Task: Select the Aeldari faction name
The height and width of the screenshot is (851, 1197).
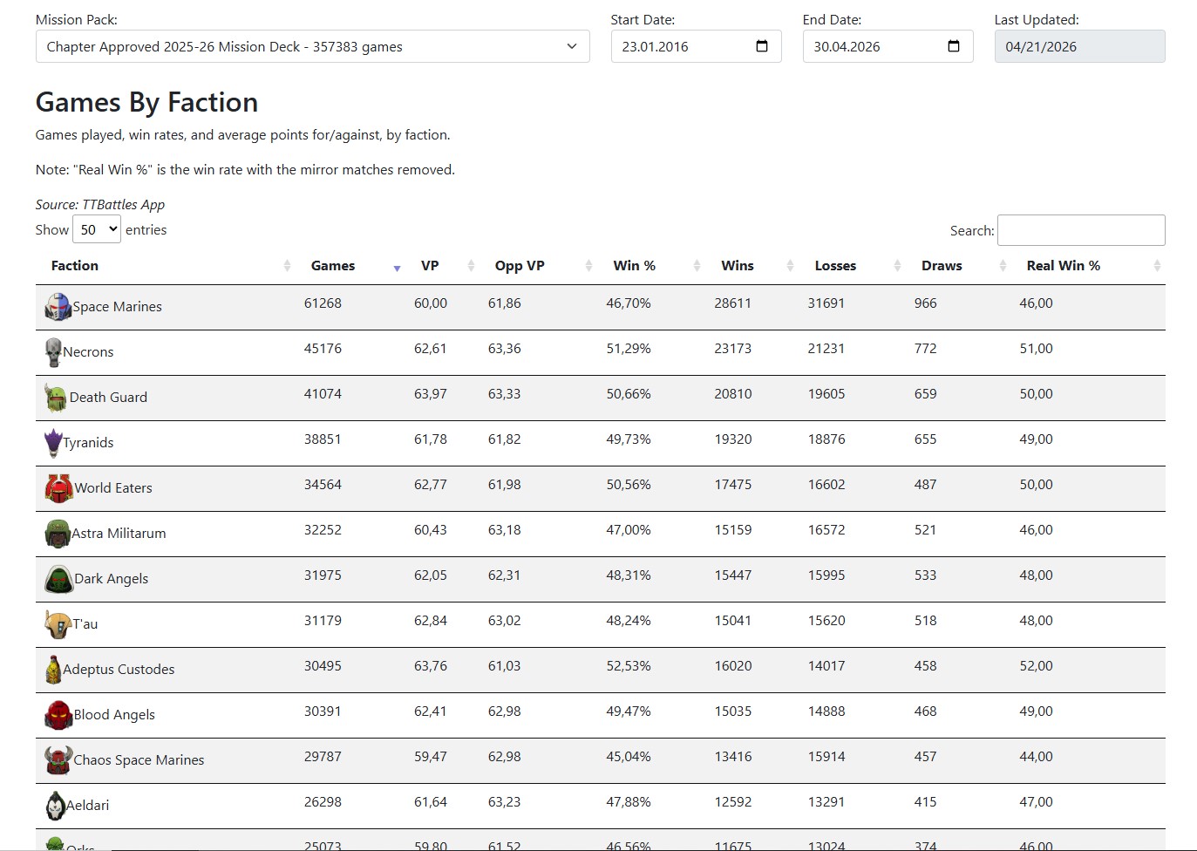Action: click(x=88, y=806)
